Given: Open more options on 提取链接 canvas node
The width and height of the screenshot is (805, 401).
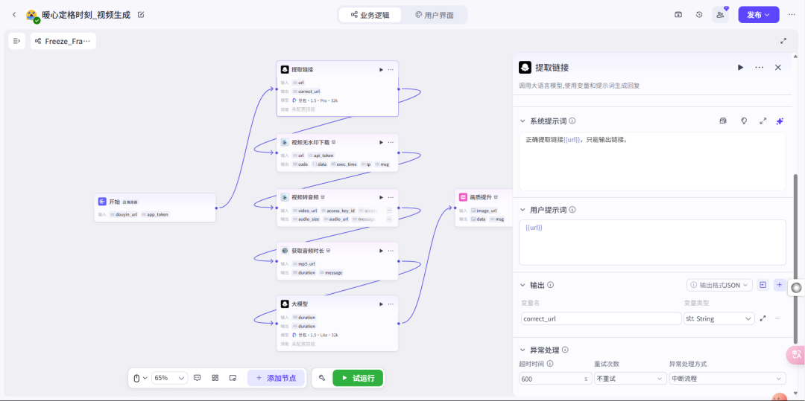Looking at the screenshot, I should (391, 70).
